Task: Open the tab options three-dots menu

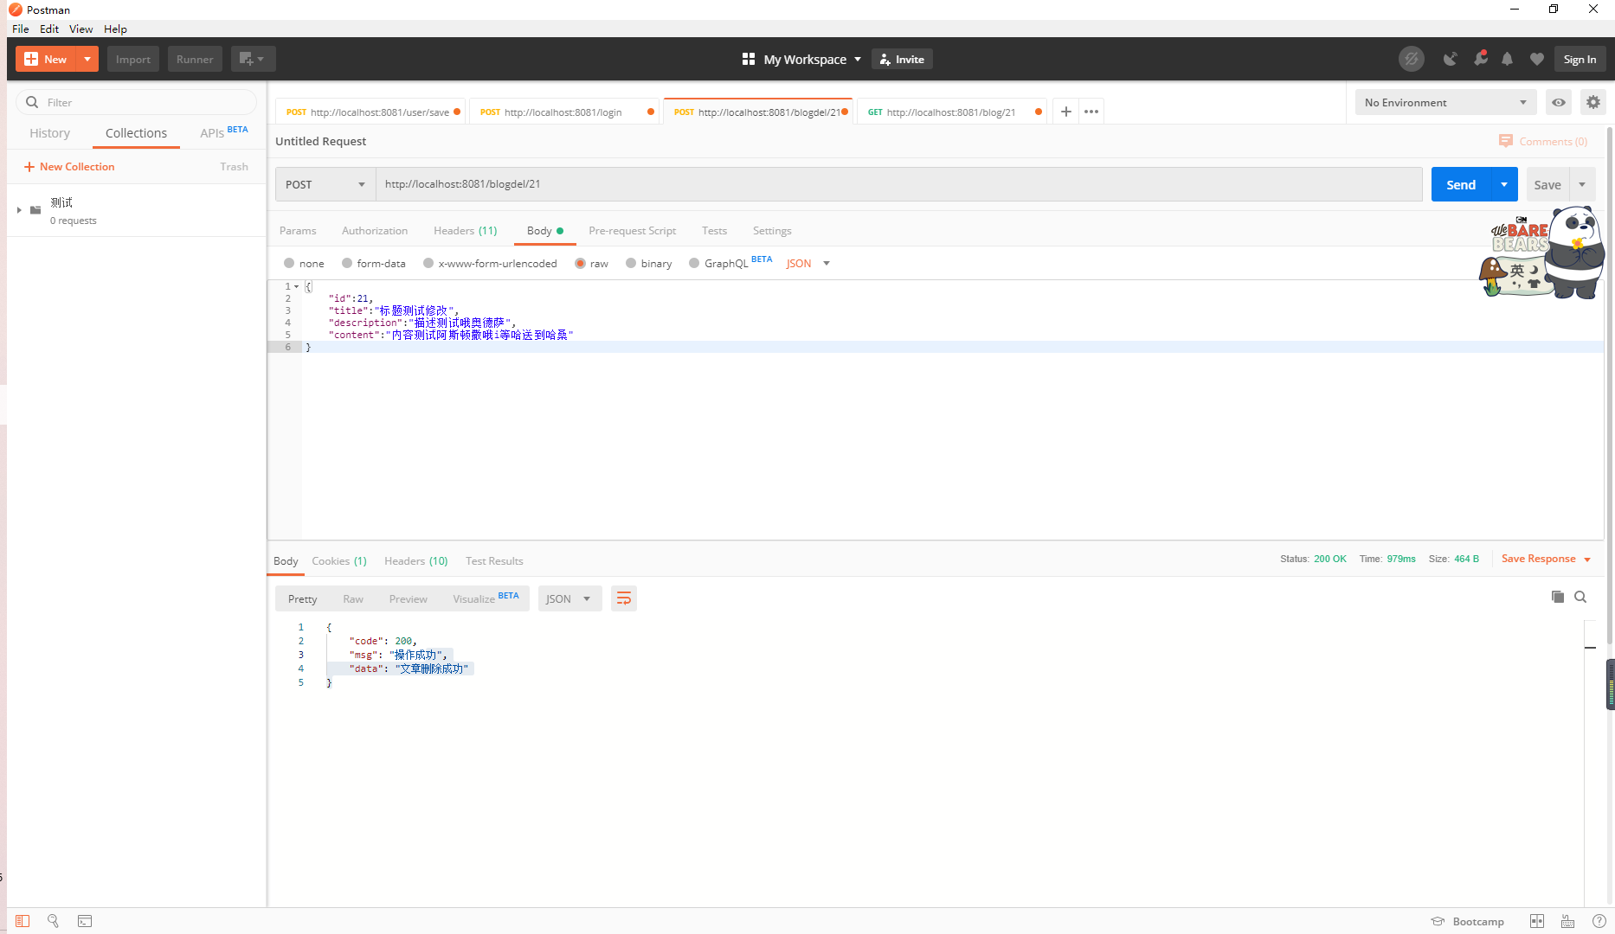Action: (1091, 112)
